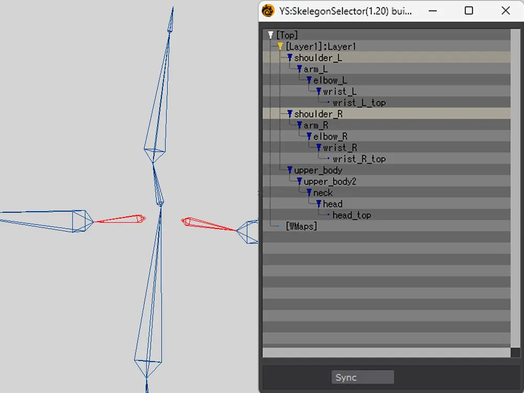Click the bone icon next to arm_L
Image resolution: width=524 pixels, height=393 pixels.
pyautogui.click(x=299, y=69)
